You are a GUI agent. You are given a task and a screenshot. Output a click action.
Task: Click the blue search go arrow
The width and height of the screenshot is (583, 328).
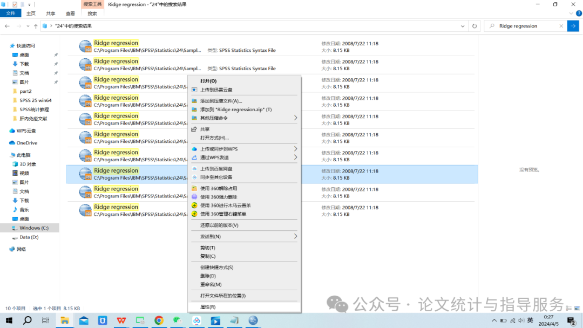tap(573, 26)
